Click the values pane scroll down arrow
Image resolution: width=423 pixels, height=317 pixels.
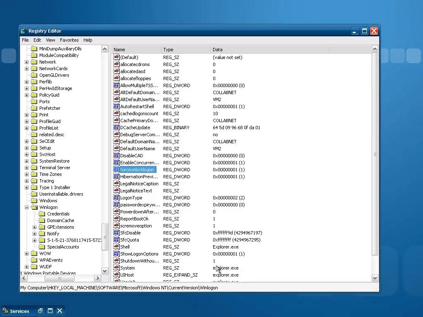click(x=375, y=278)
